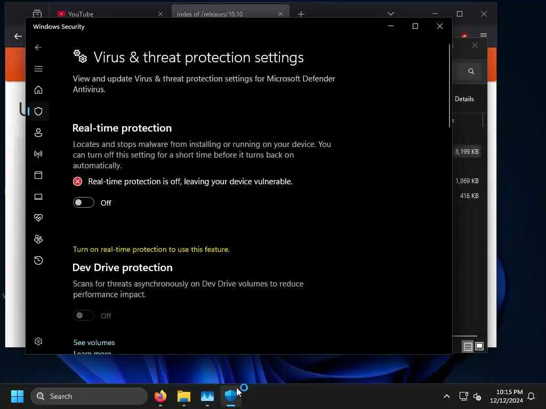Switch File Explorer to large thumbnails view
Viewport: 546px width, 409px height.
click(x=479, y=346)
